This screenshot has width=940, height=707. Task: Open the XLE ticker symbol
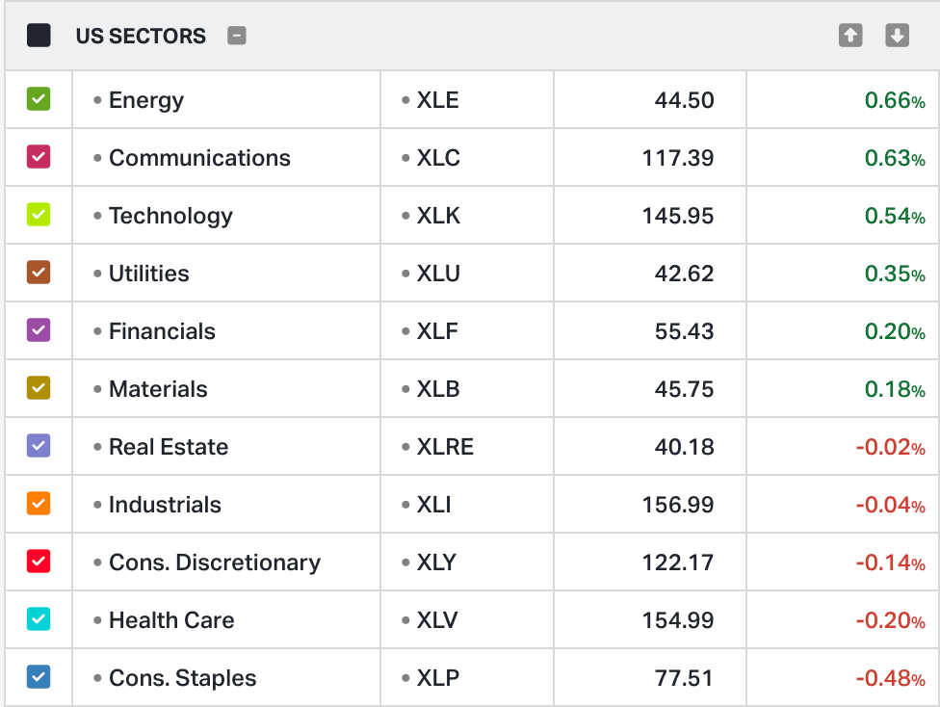pyautogui.click(x=437, y=100)
